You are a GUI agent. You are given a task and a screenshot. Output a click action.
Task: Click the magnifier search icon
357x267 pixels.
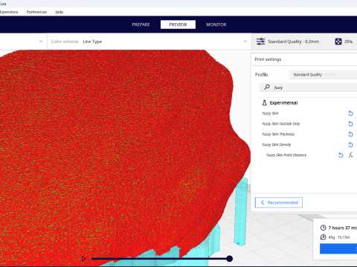267,87
